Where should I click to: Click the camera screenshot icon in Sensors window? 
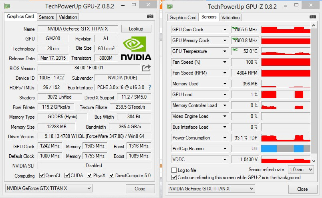click(313, 16)
